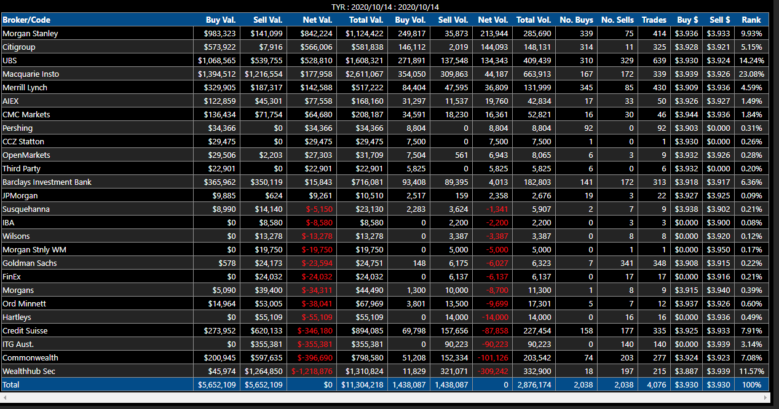This screenshot has width=779, height=409.
Task: Click the TYR date range title
Action: click(x=384, y=7)
